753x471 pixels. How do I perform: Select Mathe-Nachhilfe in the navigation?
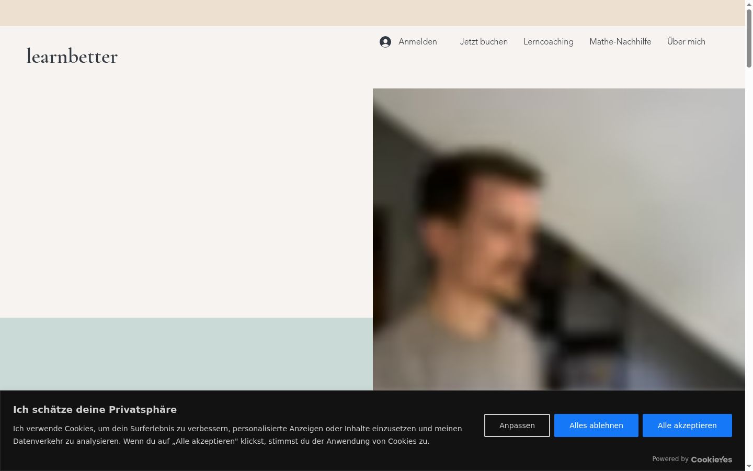click(x=620, y=42)
